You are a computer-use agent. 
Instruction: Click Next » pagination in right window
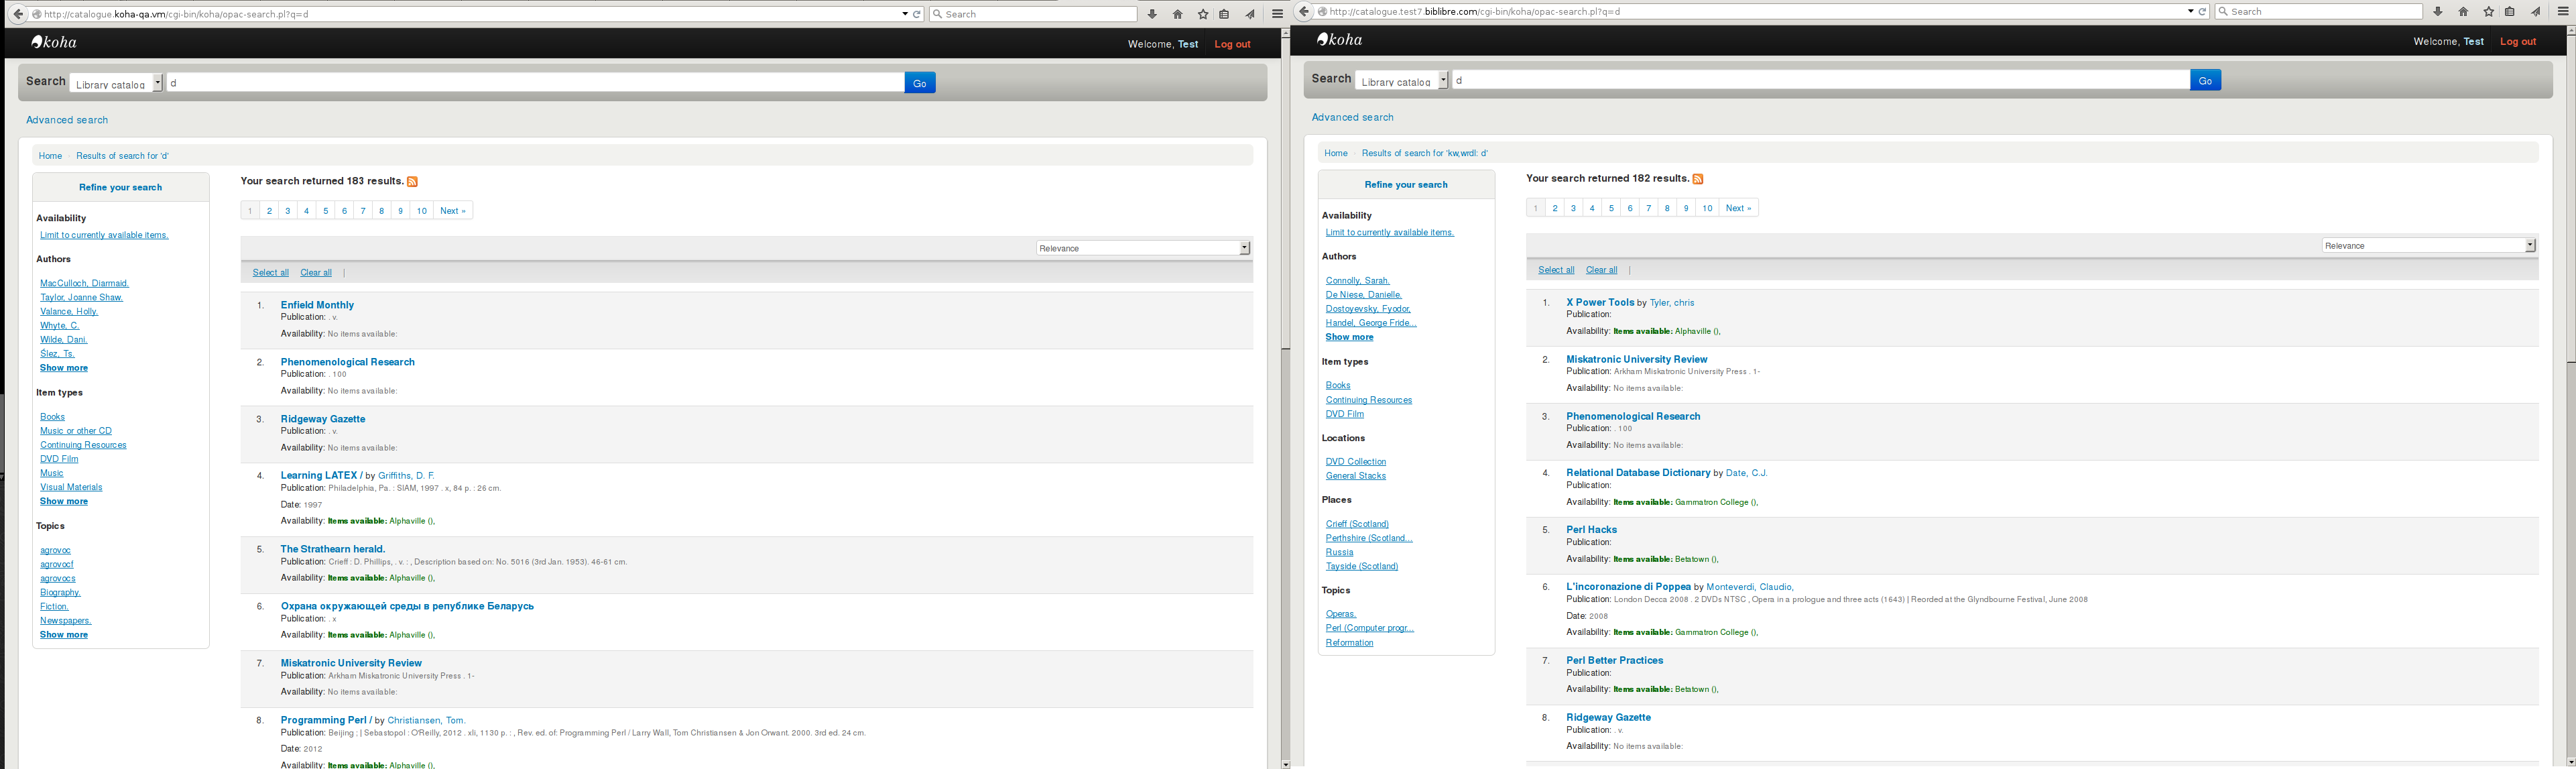point(1738,208)
